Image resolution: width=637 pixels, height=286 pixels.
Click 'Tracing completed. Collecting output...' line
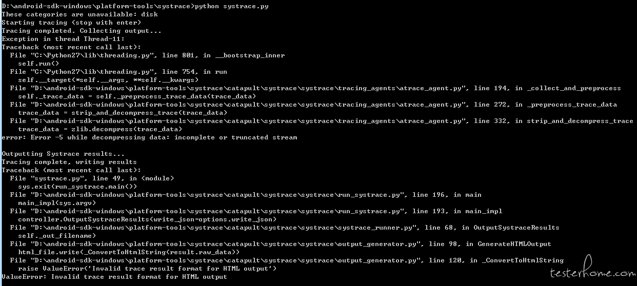82,31
